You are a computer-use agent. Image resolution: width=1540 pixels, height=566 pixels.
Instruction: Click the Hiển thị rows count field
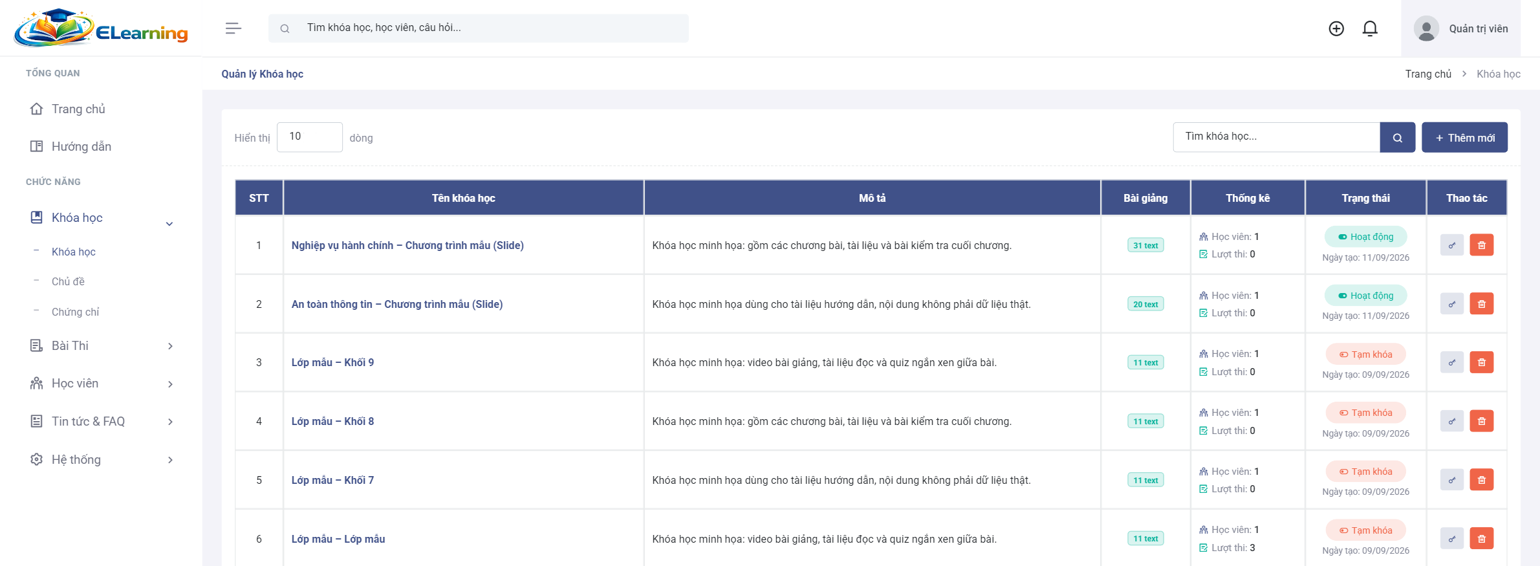pyautogui.click(x=310, y=137)
